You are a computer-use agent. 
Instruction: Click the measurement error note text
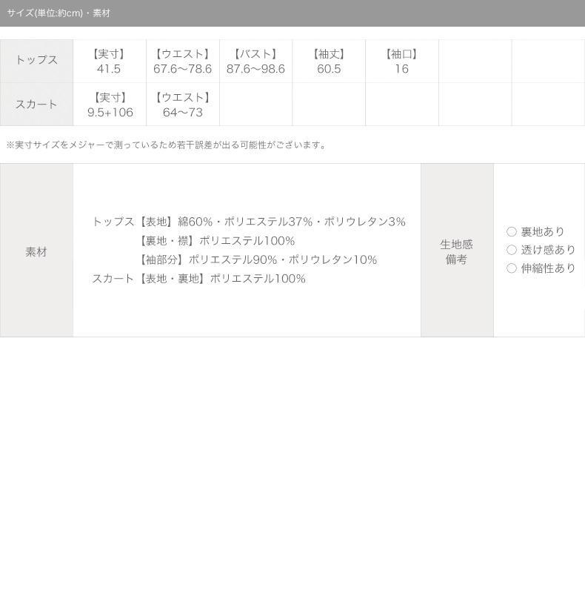coord(167,145)
